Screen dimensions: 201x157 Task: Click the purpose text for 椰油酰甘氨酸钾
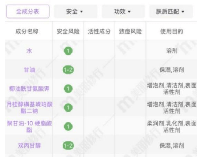pos(172,89)
